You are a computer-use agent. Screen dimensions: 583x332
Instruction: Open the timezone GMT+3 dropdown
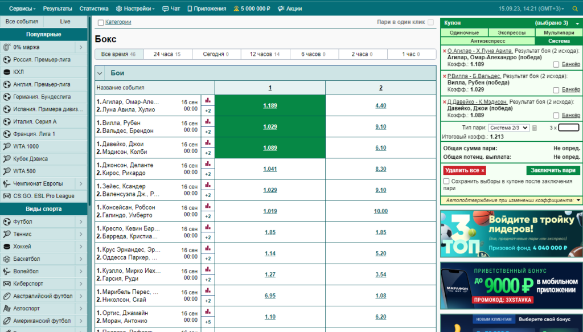point(531,9)
